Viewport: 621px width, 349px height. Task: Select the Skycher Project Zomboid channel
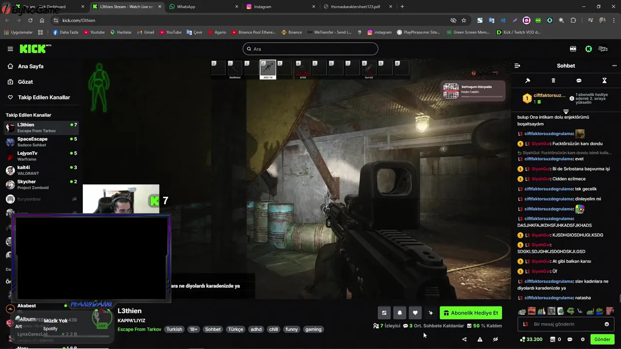[x=41, y=184]
